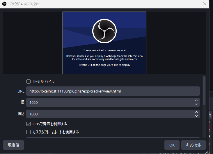Click the URL input field
The width and height of the screenshot is (213, 154).
[113, 91]
